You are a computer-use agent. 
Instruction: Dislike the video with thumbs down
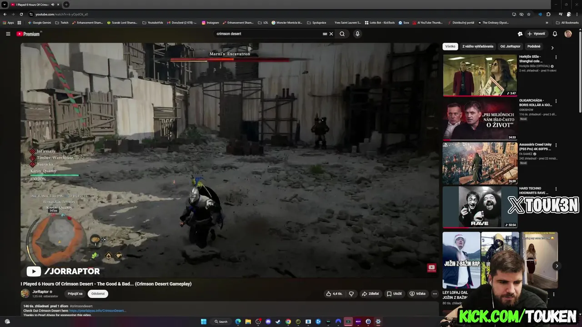(x=351, y=294)
